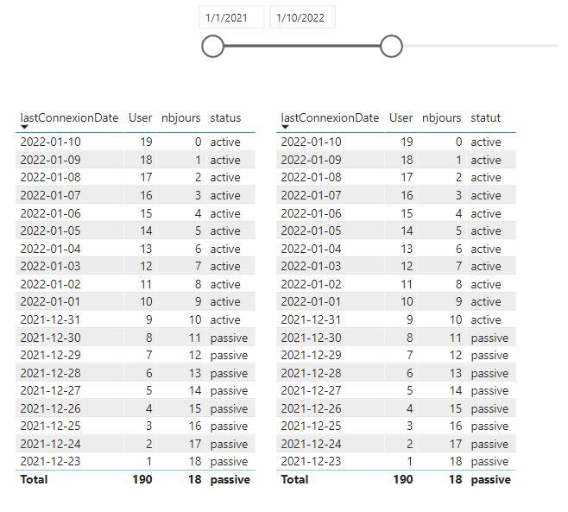Select 2022-01-08 in the left table
The width and height of the screenshot is (568, 512).
(50, 177)
